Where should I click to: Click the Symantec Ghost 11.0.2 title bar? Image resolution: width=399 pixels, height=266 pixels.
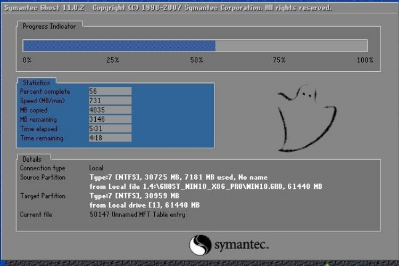tap(168, 7)
